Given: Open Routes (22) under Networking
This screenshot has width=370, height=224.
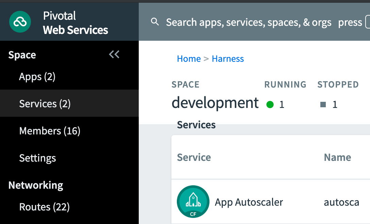Looking at the screenshot, I should (44, 207).
